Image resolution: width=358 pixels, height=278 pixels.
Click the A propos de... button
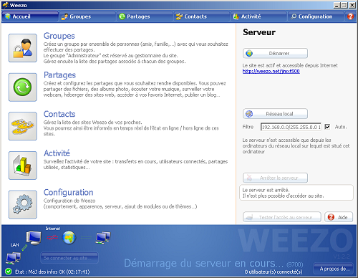333,269
